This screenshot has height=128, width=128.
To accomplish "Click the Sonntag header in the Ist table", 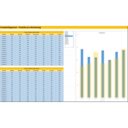I will point(59,34).
